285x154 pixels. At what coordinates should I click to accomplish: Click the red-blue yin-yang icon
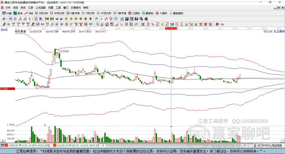pos(217,24)
